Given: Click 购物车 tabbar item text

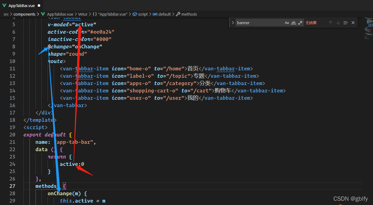Looking at the screenshot, I should [x=223, y=91].
